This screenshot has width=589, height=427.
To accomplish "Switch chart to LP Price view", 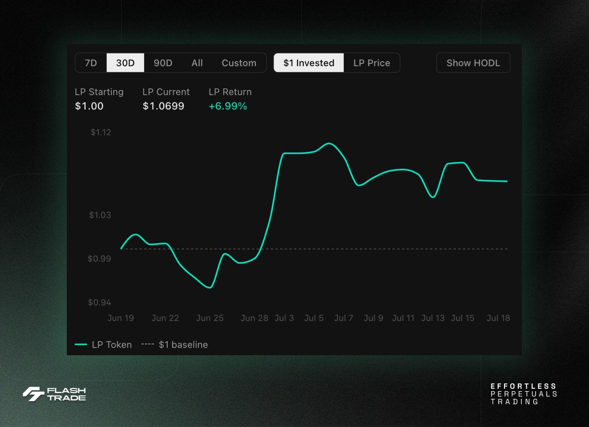I will (x=372, y=63).
